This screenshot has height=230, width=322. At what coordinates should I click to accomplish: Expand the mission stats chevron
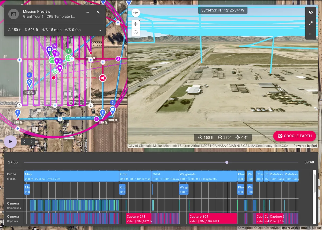(100, 30)
